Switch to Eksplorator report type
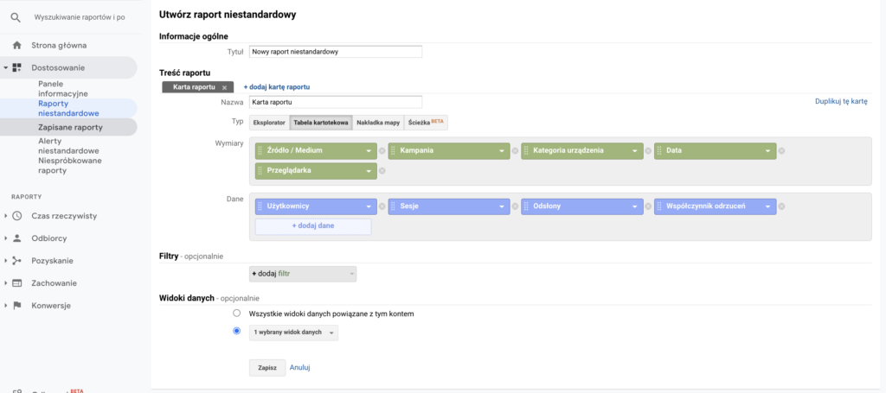 click(x=269, y=123)
